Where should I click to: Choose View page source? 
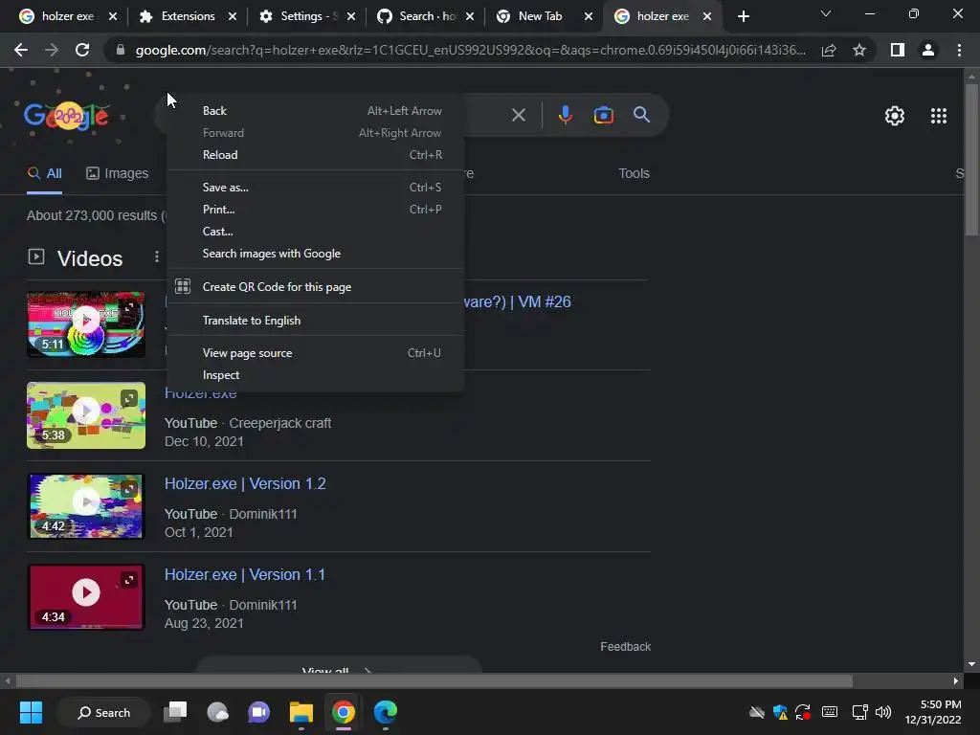pos(315,352)
